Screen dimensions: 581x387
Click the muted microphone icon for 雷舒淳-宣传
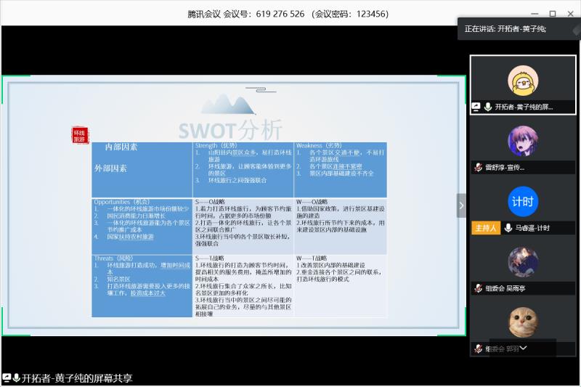click(478, 167)
